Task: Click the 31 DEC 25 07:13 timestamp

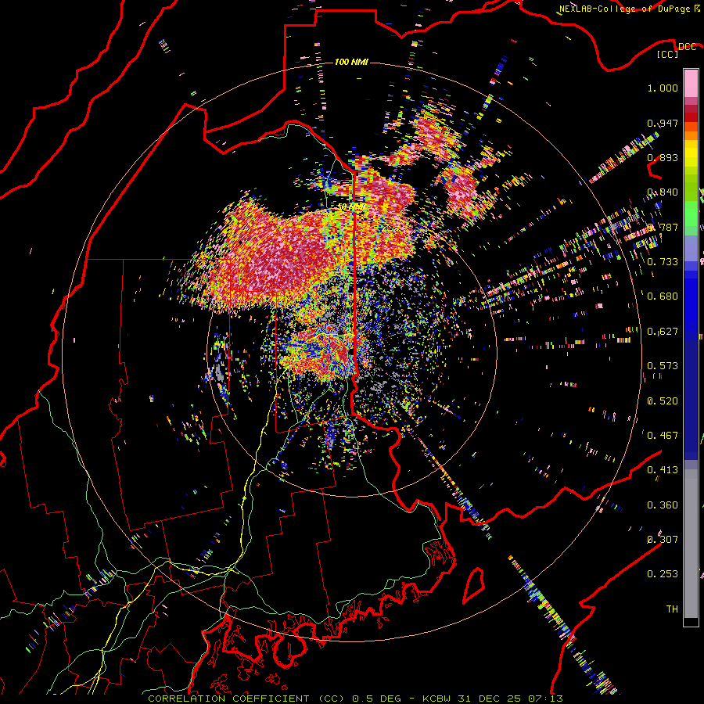Action: [511, 699]
